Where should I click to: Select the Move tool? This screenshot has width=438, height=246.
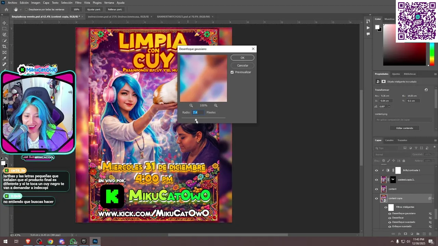pyautogui.click(x=4, y=23)
